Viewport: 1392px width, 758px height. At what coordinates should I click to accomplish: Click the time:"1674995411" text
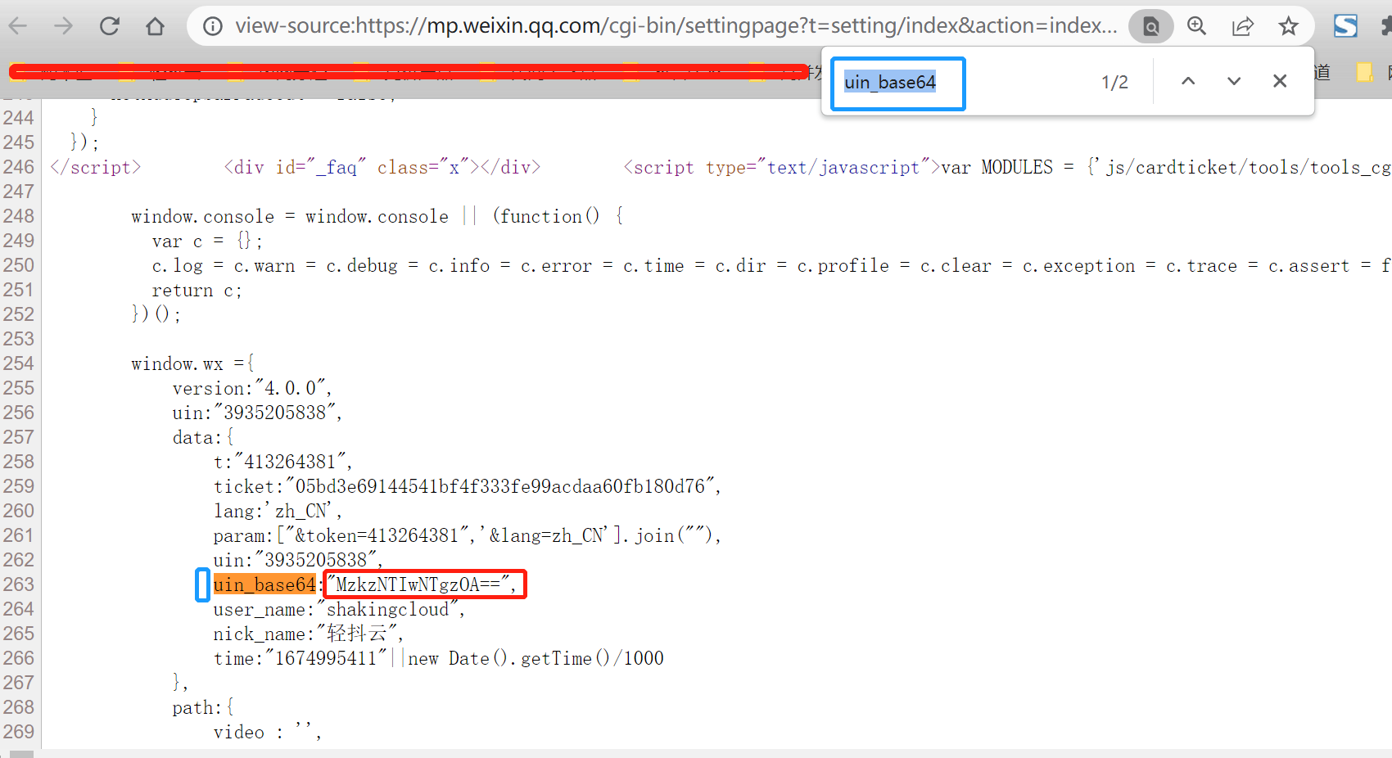point(300,658)
